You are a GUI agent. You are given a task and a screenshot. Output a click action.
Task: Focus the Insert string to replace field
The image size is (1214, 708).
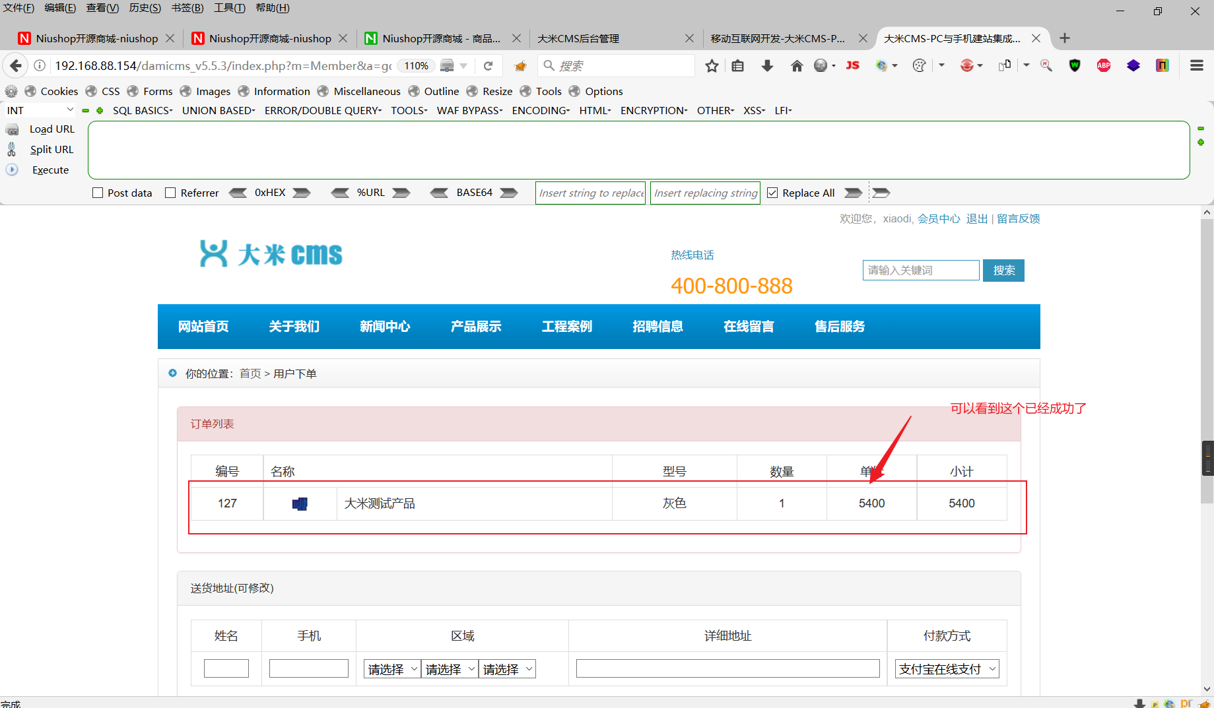590,193
